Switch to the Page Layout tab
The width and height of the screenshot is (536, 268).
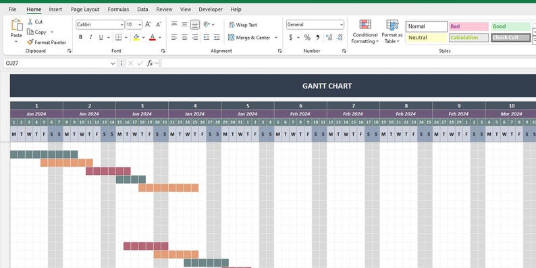click(85, 9)
